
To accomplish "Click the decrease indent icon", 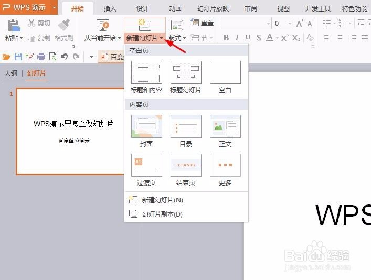I will point(361,23).
